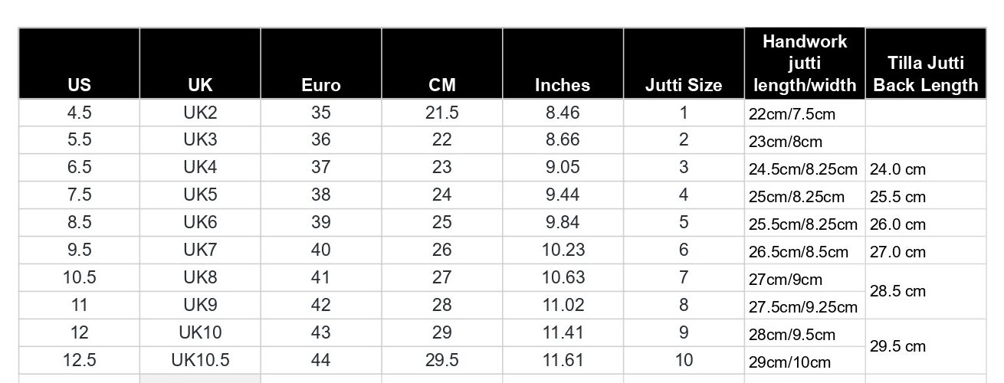Screen dimensions: 1004x383
Task: Select the Handwork jutti length/width header
Action: point(805,64)
